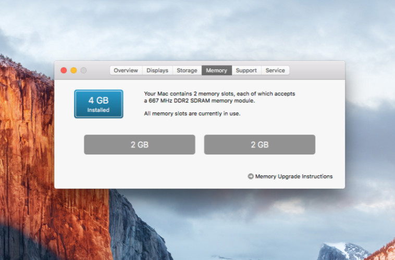The image size is (395, 260).
Task: Click the disabled gray zoom button
Action: coord(83,70)
